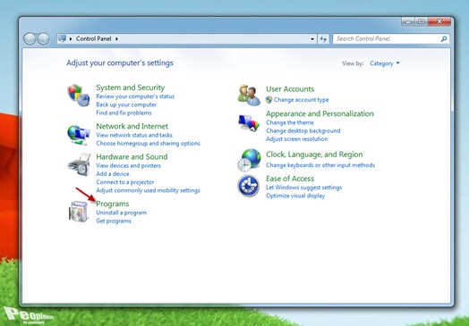Click Connect to a projector
Image resolution: width=469 pixels, height=326 pixels.
(x=125, y=182)
